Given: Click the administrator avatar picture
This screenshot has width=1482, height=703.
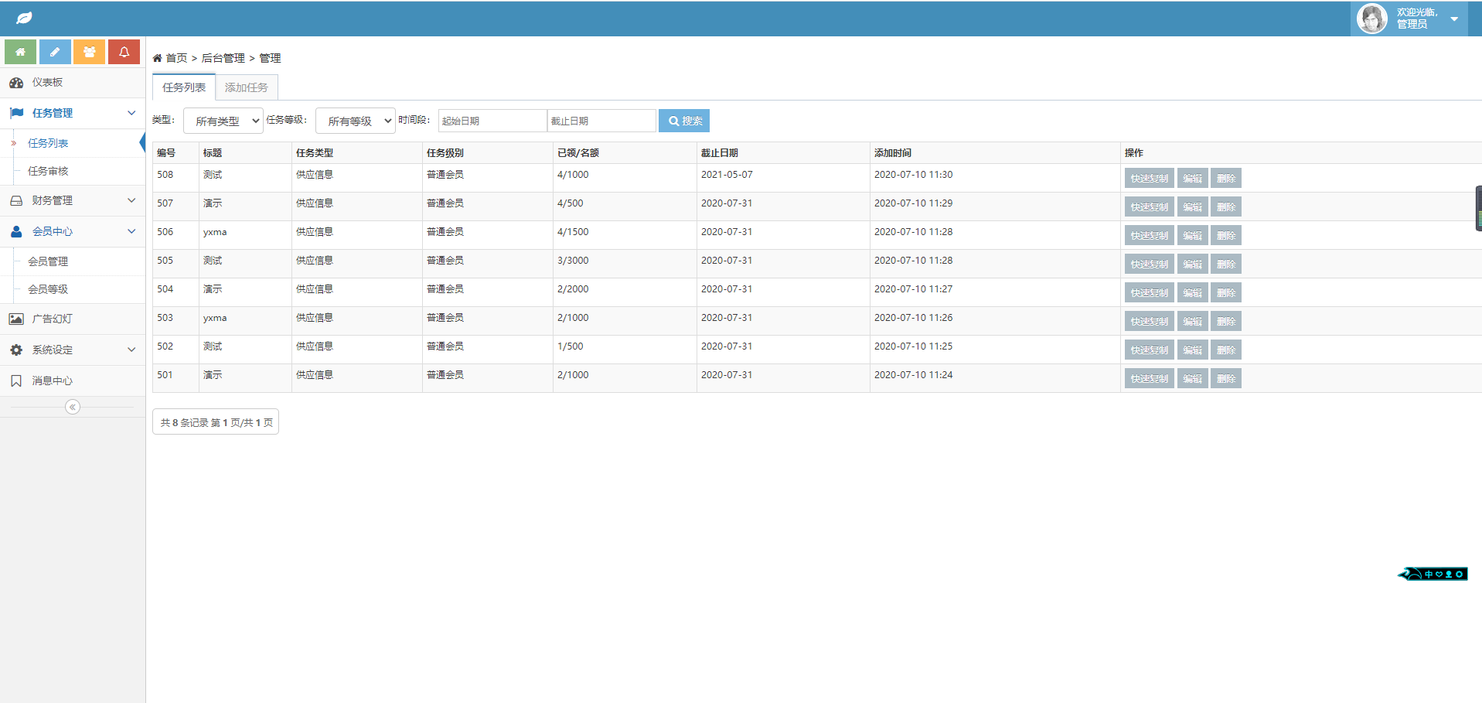Looking at the screenshot, I should point(1372,19).
